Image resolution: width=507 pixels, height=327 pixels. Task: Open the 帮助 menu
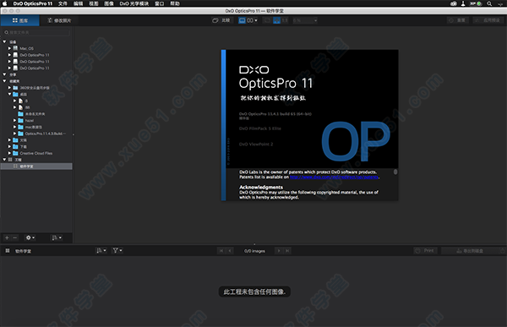click(x=175, y=3)
